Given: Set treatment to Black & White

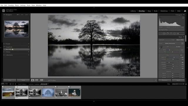Looking at the screenshot, I should tap(180, 40).
